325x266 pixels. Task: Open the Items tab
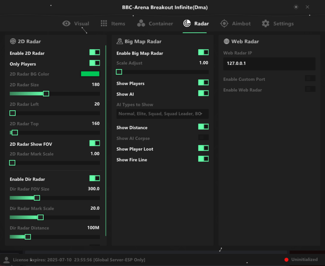click(x=113, y=24)
